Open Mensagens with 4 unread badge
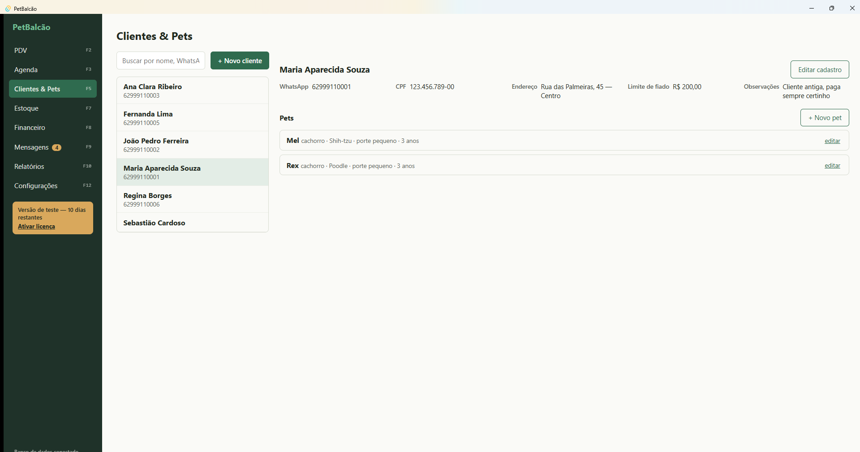860x452 pixels. pos(53,147)
